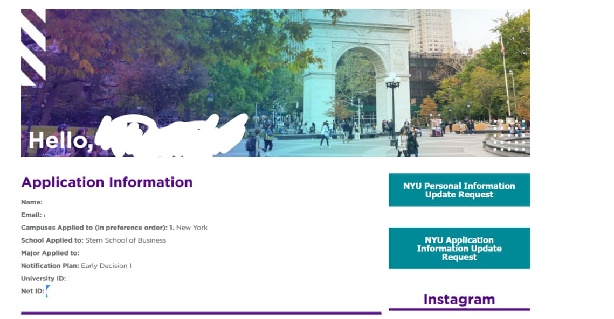Select the 'Stern School of Business' text
This screenshot has width=614, height=319.
coord(126,240)
